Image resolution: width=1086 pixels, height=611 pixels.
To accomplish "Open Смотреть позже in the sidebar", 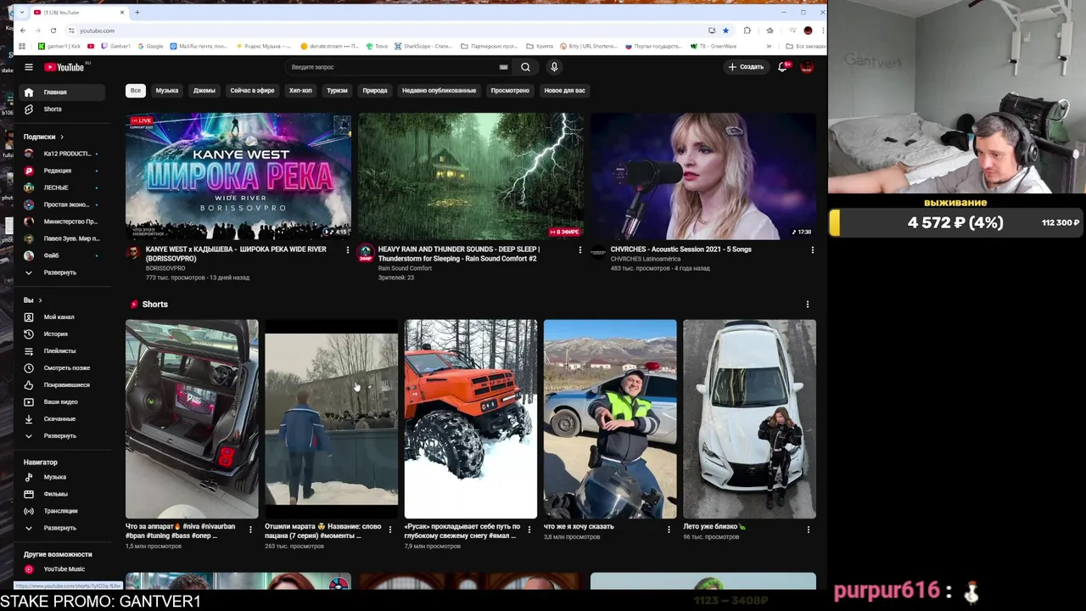I will [x=61, y=367].
